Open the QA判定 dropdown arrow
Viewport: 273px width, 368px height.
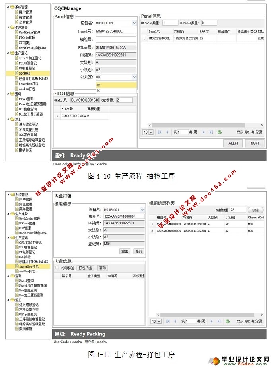(134, 77)
